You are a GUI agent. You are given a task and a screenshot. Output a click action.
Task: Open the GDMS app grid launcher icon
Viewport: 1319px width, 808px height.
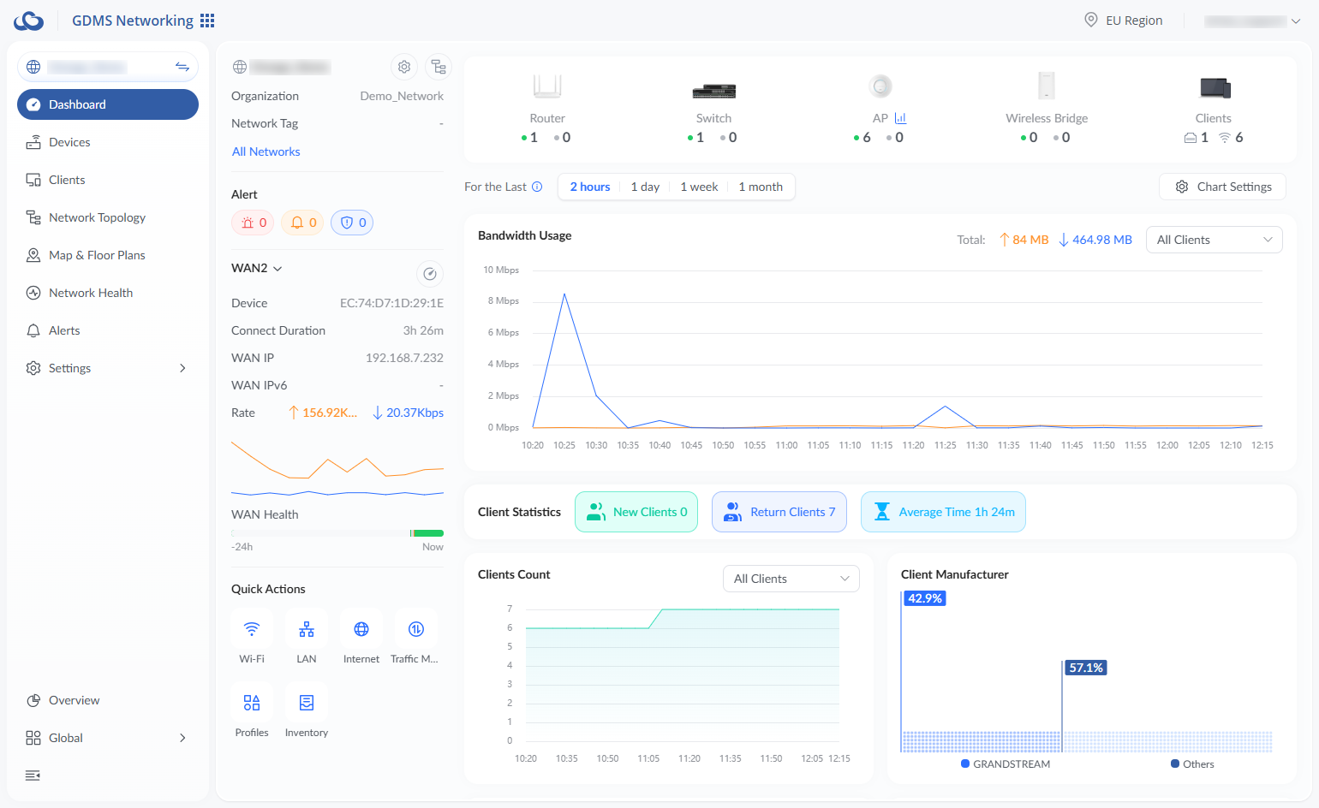(207, 21)
